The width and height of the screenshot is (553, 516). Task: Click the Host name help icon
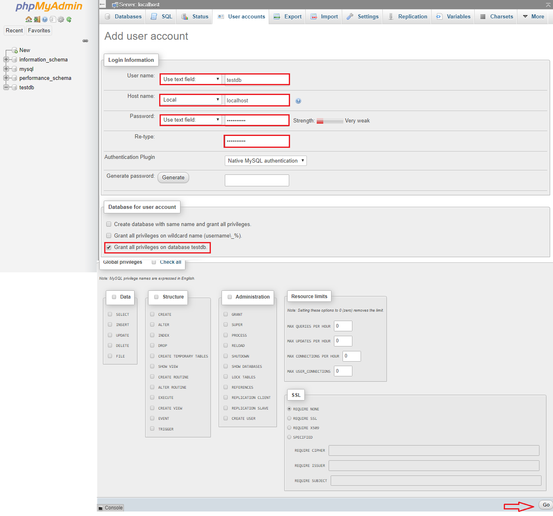click(298, 101)
